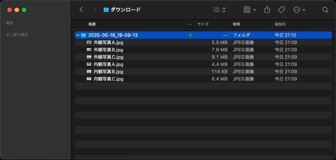Viewport: 336px width, 160px height.
Task: Click the 場所 sidebar section header
Action: click(9, 23)
